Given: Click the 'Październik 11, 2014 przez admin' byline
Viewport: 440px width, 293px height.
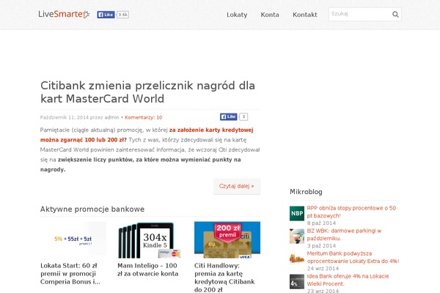Looking at the screenshot, I should tap(80, 117).
